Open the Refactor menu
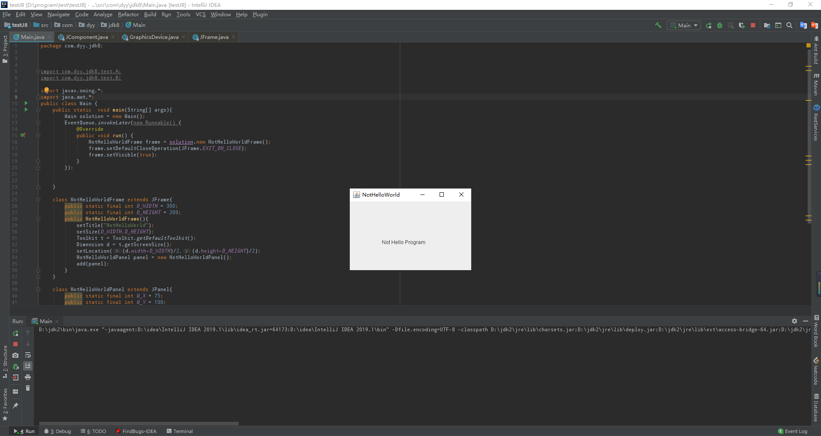This screenshot has width=821, height=436. [128, 15]
